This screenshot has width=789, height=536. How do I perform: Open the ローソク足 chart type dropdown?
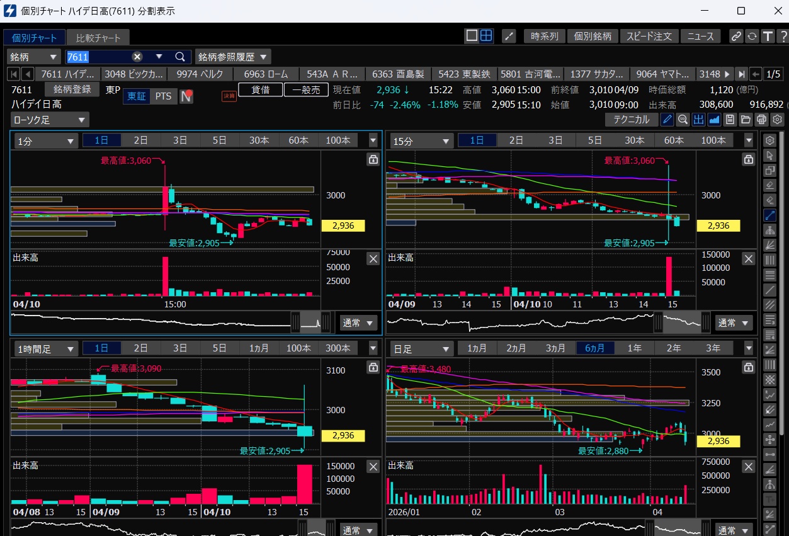tap(50, 120)
